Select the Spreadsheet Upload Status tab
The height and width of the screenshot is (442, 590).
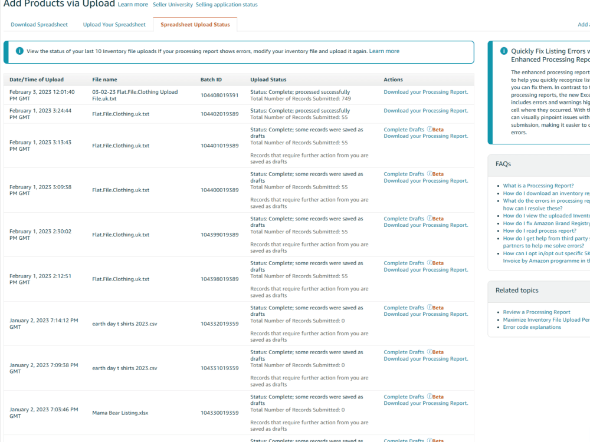tap(195, 24)
